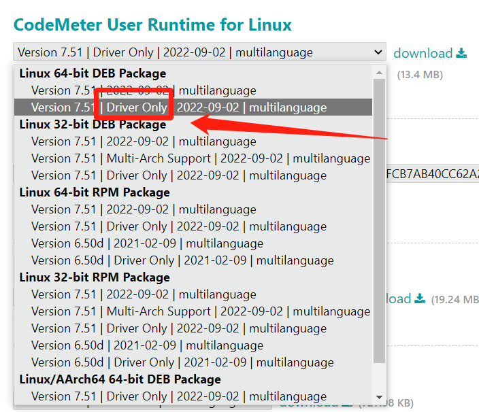Viewport: 479px width, 412px height.
Task: Click the version selection box showing the current choice
Action: point(191,52)
